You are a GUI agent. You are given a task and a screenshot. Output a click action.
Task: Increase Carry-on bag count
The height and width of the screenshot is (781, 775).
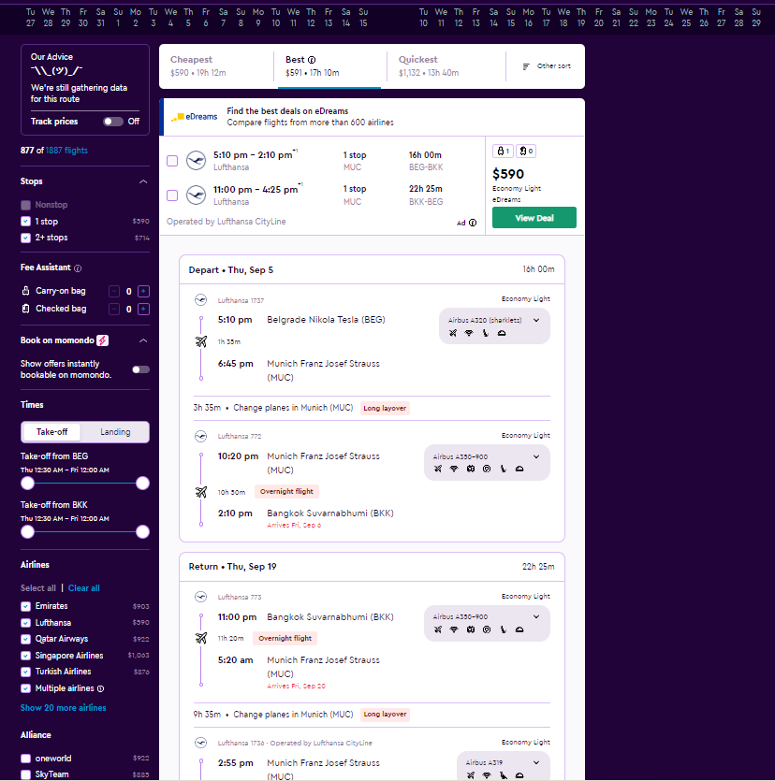(x=143, y=292)
